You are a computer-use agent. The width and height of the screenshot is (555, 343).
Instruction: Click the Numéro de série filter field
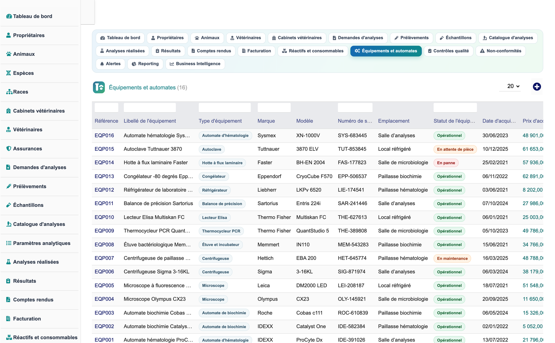pos(355,107)
